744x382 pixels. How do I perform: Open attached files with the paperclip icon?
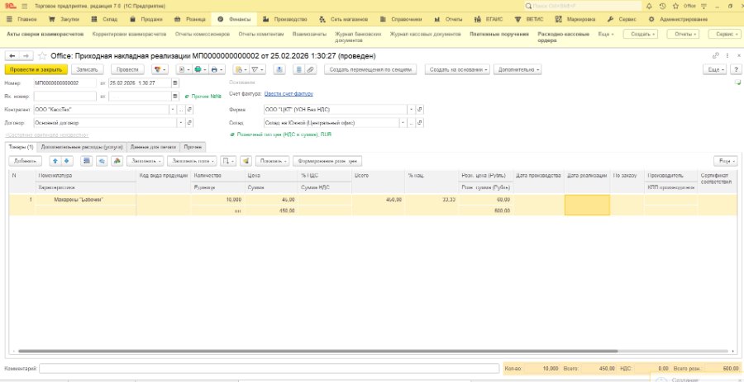310,69
